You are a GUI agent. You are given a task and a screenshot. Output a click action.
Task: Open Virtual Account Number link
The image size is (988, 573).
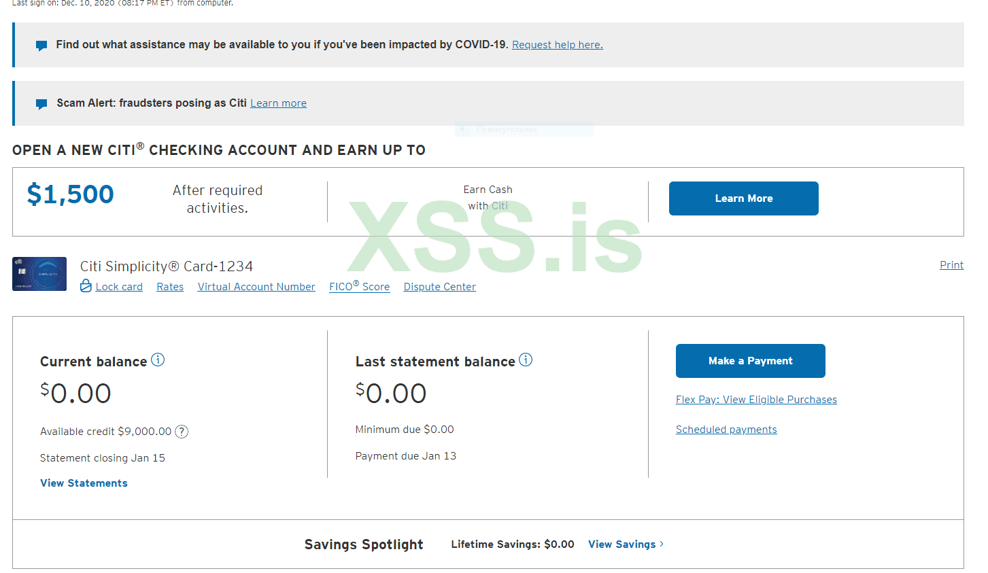[256, 287]
